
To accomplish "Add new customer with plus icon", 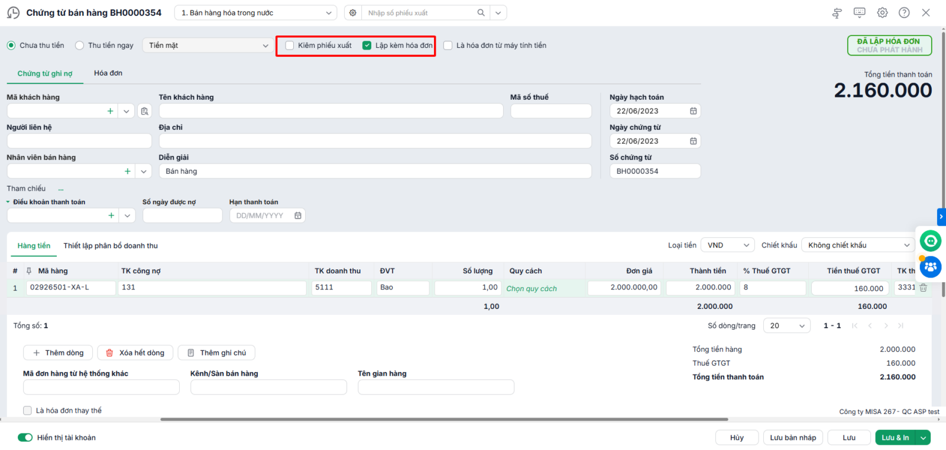I will pyautogui.click(x=110, y=111).
